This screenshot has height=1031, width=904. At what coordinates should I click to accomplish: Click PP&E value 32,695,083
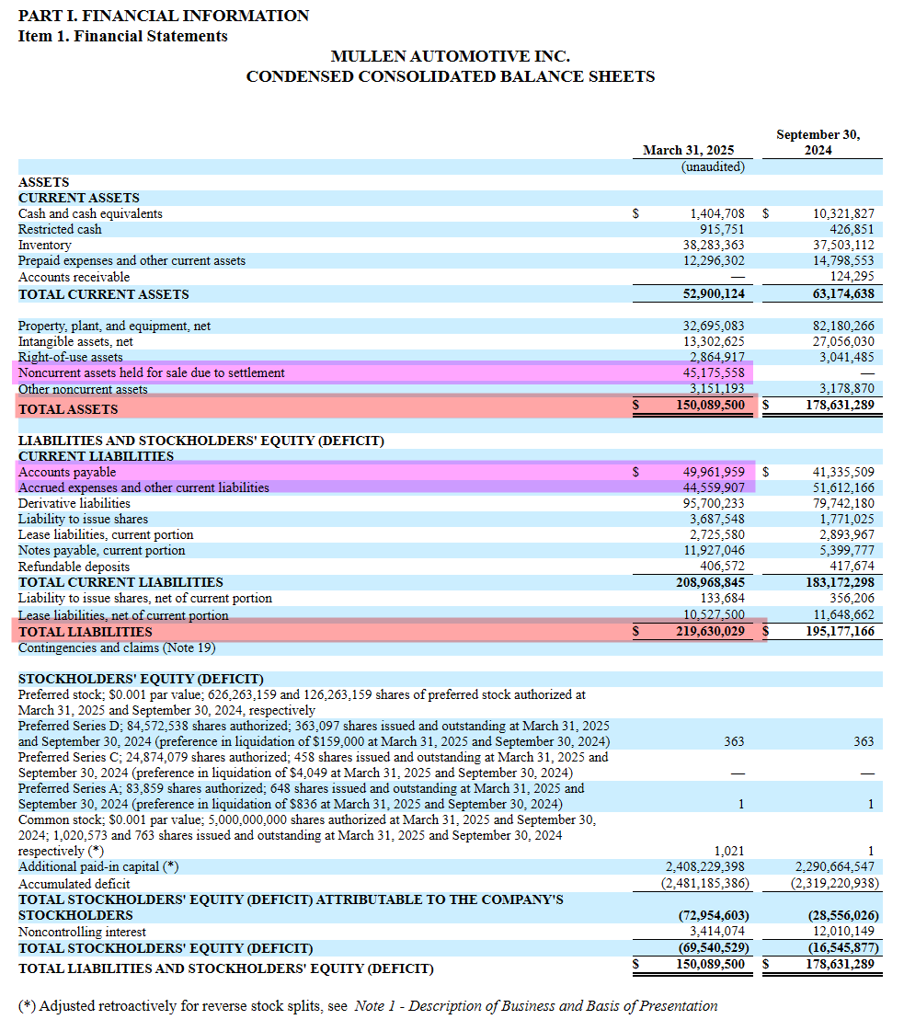[x=714, y=326]
